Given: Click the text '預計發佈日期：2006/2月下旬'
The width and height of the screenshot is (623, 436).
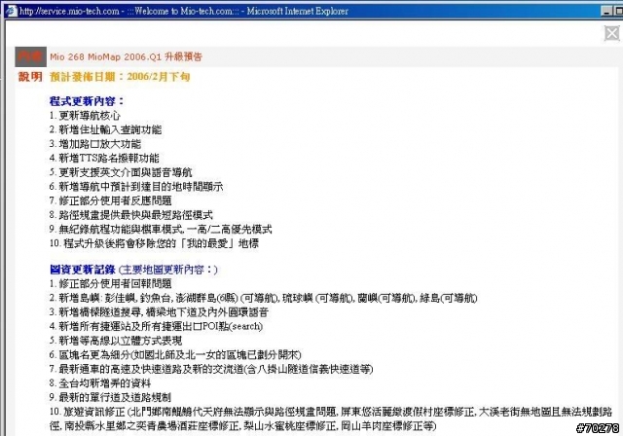Looking at the screenshot, I should click(120, 77).
